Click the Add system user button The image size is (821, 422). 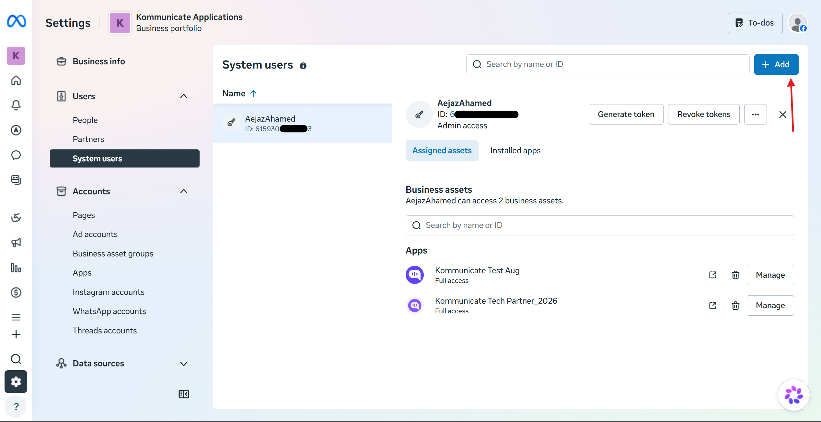click(x=776, y=65)
